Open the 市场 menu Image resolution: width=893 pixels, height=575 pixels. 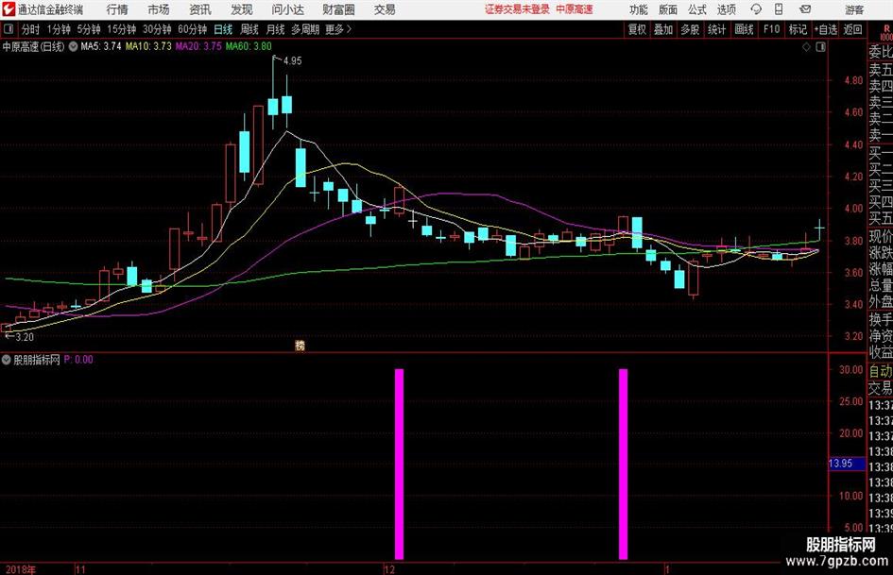click(x=159, y=9)
